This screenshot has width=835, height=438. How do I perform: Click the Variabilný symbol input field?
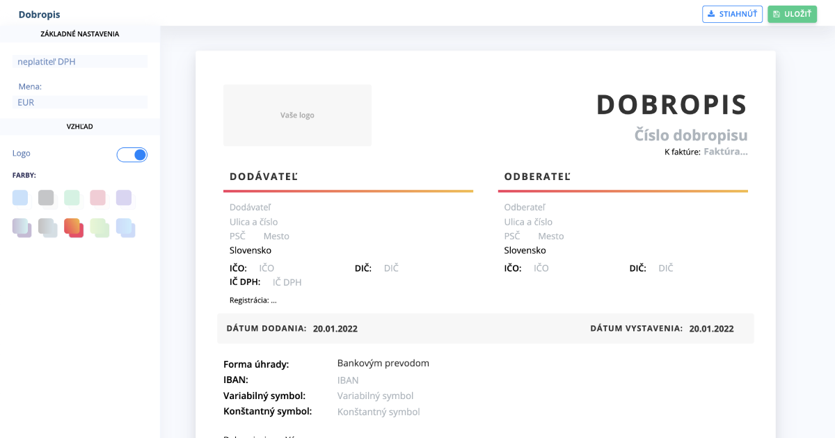[376, 396]
